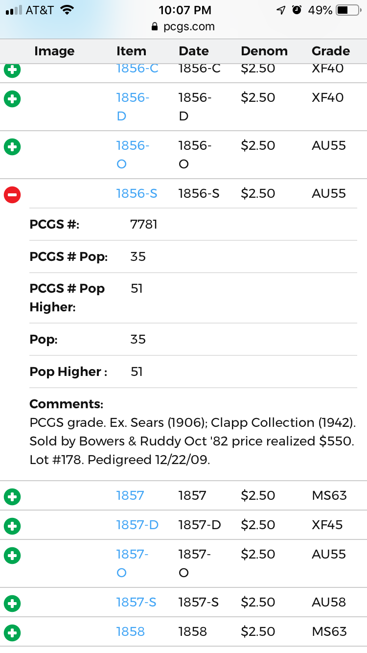Tap the pcgs.com address bar

(183, 27)
